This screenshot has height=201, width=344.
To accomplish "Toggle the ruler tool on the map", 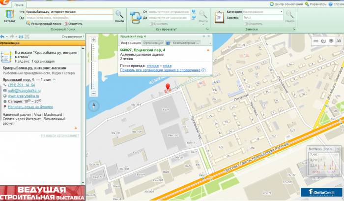I will pyautogui.click(x=315, y=41).
